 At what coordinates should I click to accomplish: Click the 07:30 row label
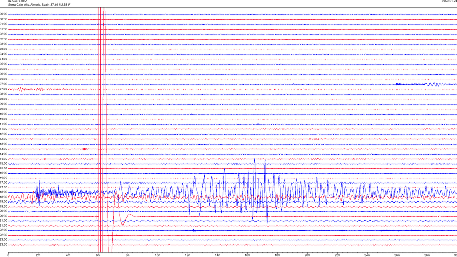pyautogui.click(x=3, y=89)
